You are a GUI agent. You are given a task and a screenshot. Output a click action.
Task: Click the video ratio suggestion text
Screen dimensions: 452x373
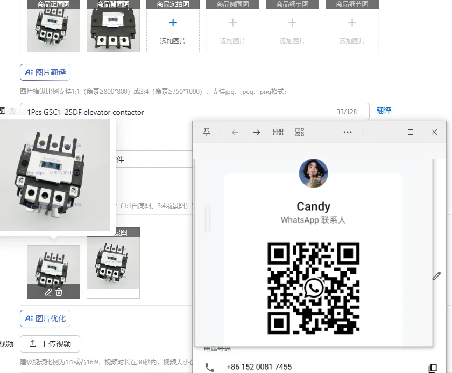point(106,362)
